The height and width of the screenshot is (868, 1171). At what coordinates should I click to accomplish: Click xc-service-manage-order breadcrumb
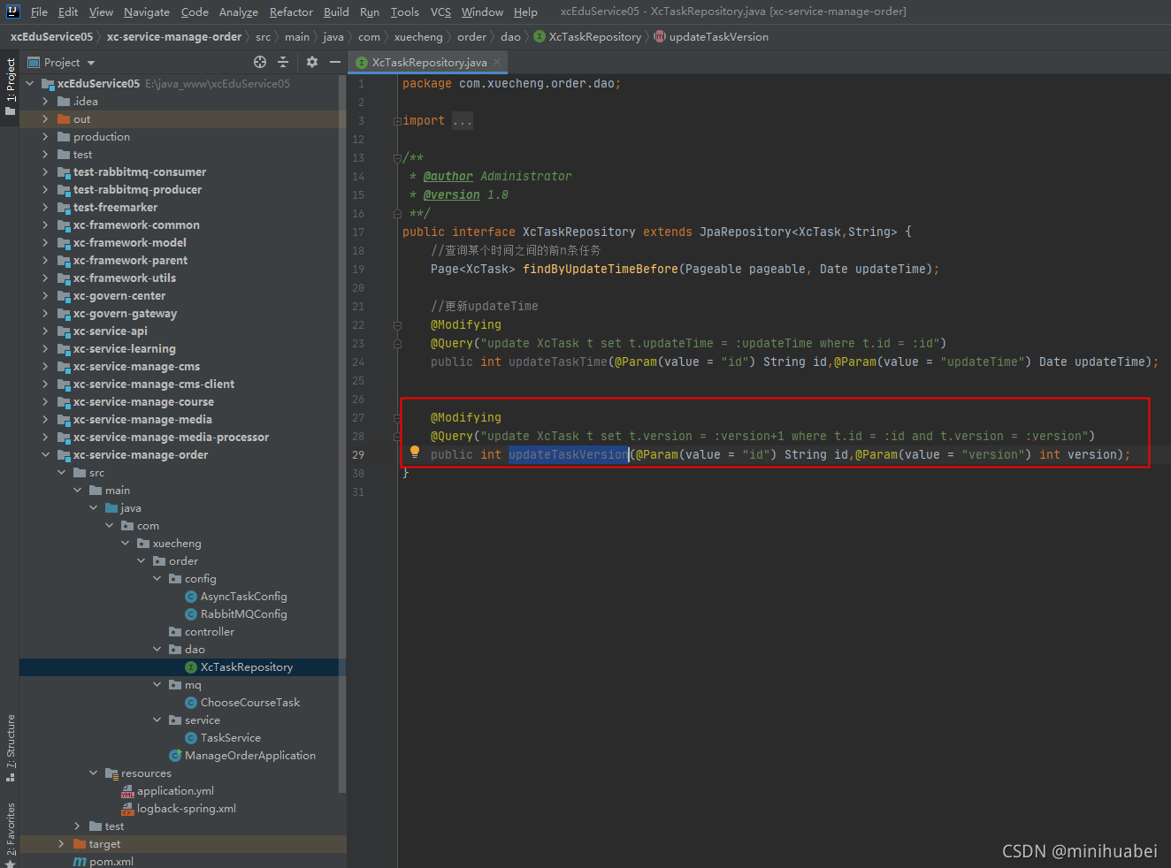(174, 37)
